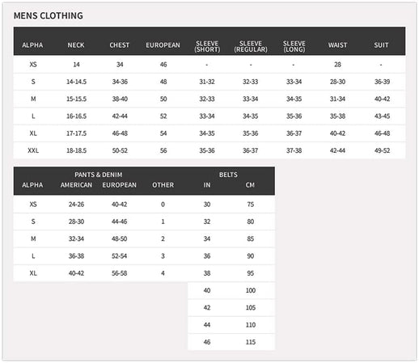Select the WAIST column header

pyautogui.click(x=337, y=45)
